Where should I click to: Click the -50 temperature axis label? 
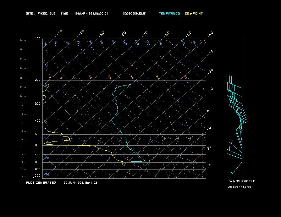pyautogui.click(x=189, y=34)
